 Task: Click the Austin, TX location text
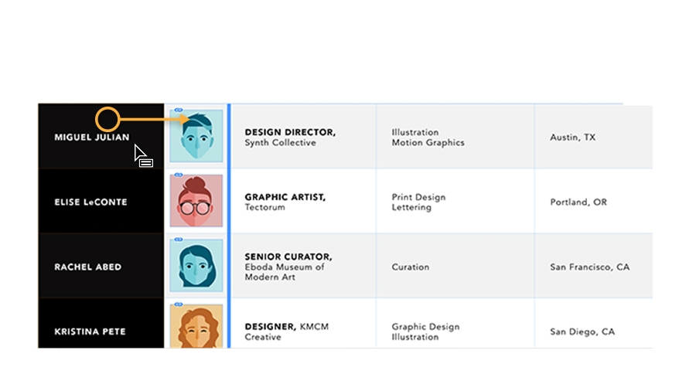[x=572, y=138]
